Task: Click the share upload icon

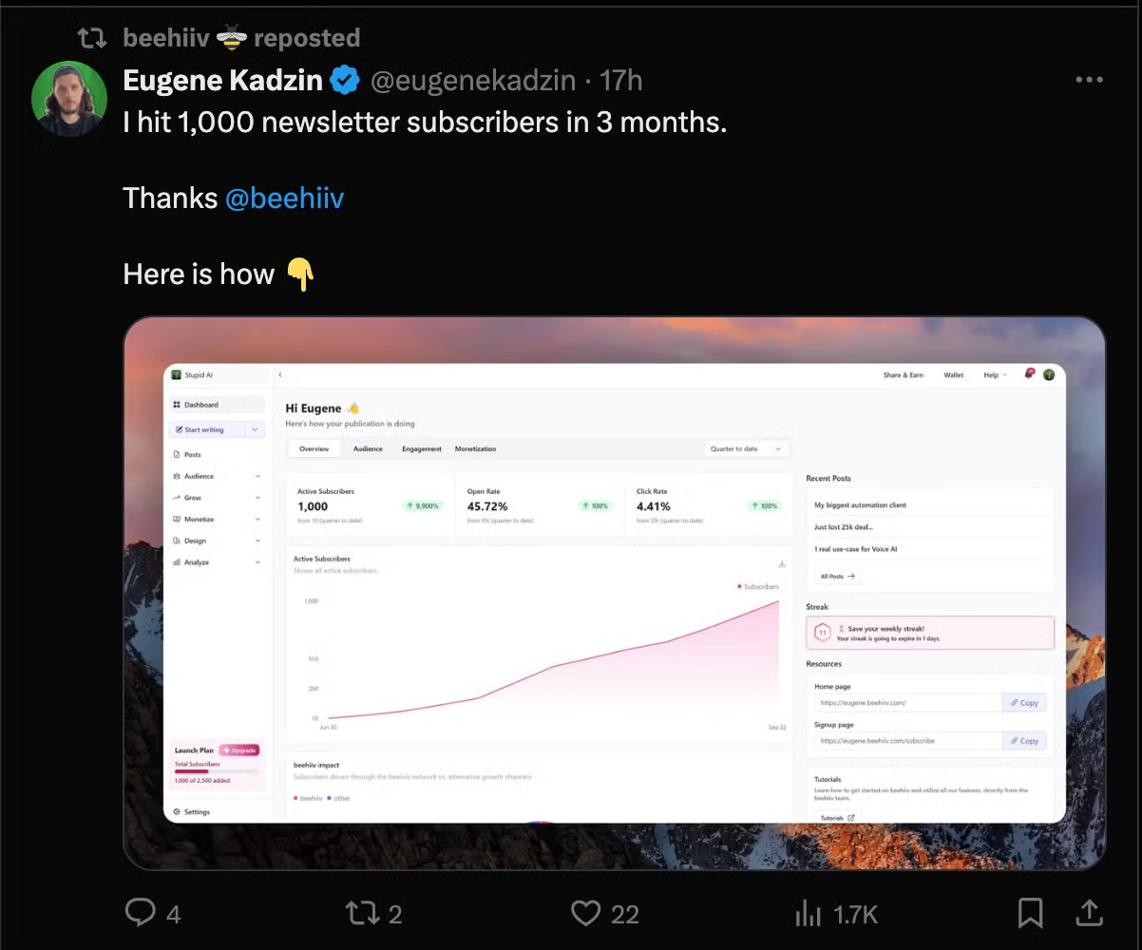Action: point(1089,913)
